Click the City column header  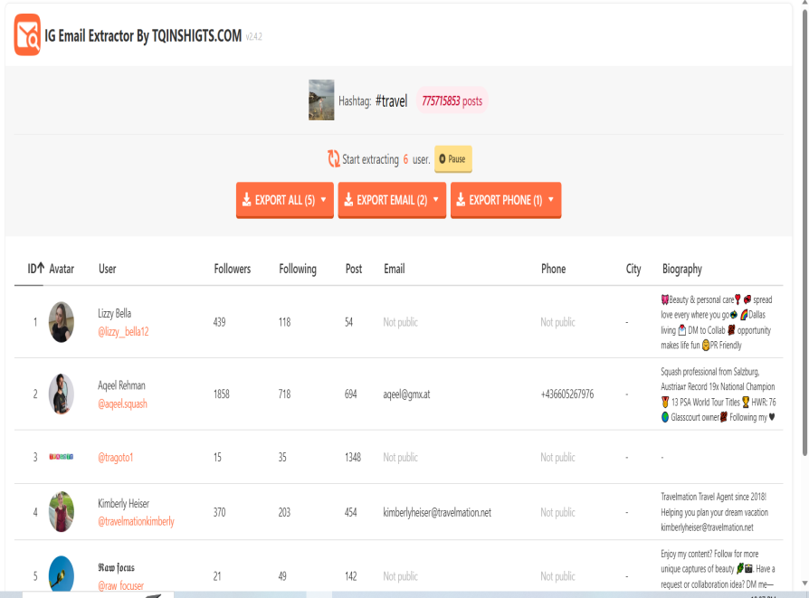click(633, 269)
